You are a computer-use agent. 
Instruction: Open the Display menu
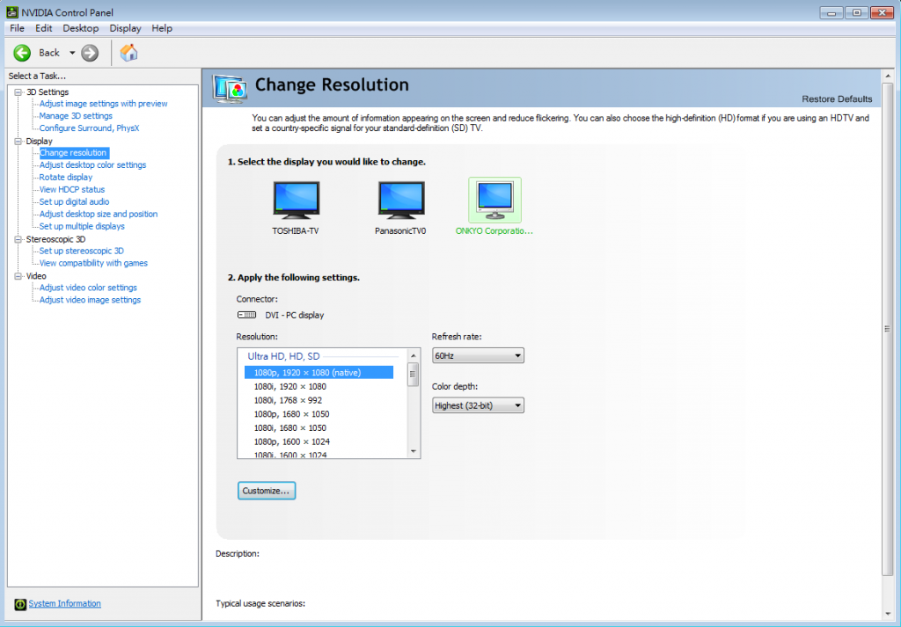tap(125, 28)
